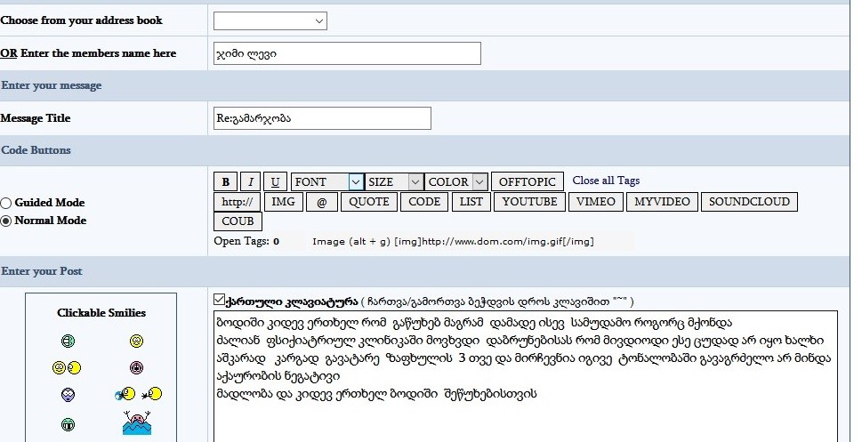Click the members name input field

click(347, 53)
